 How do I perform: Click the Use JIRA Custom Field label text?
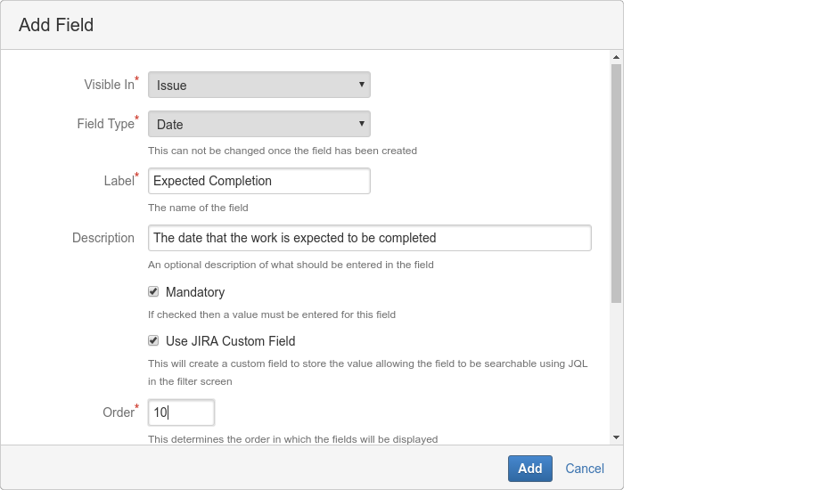[230, 341]
